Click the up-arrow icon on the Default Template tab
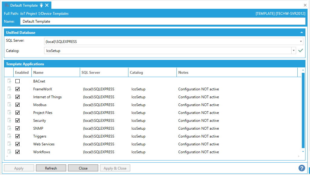 (x=41, y=5)
